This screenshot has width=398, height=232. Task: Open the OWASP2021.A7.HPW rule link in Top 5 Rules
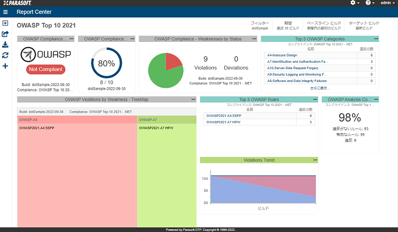(223, 122)
